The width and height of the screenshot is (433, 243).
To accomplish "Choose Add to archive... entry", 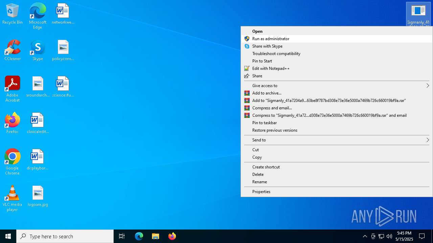I will pos(337,93).
